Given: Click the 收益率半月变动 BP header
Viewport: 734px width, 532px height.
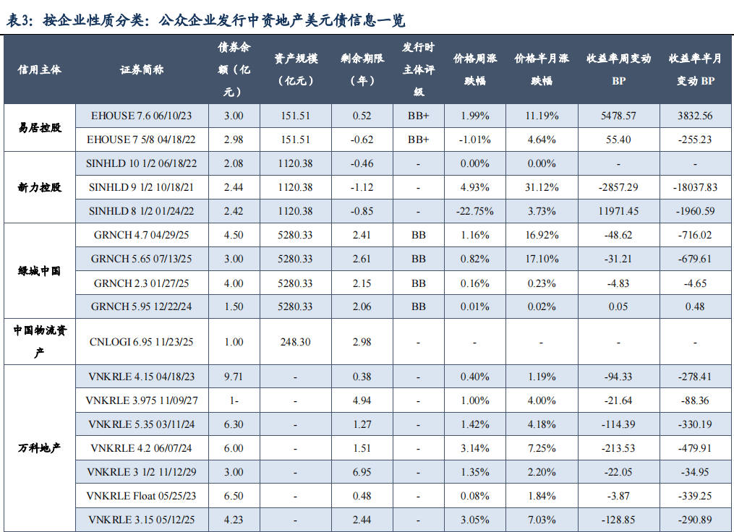Looking at the screenshot, I should [695, 69].
